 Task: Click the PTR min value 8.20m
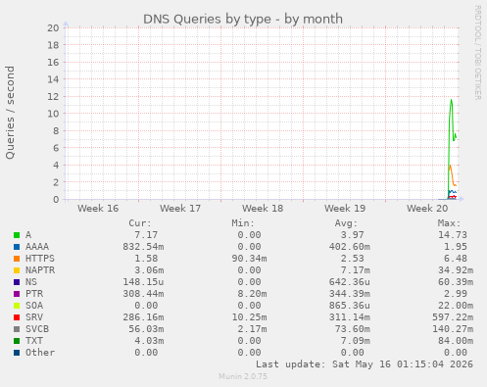252,294
